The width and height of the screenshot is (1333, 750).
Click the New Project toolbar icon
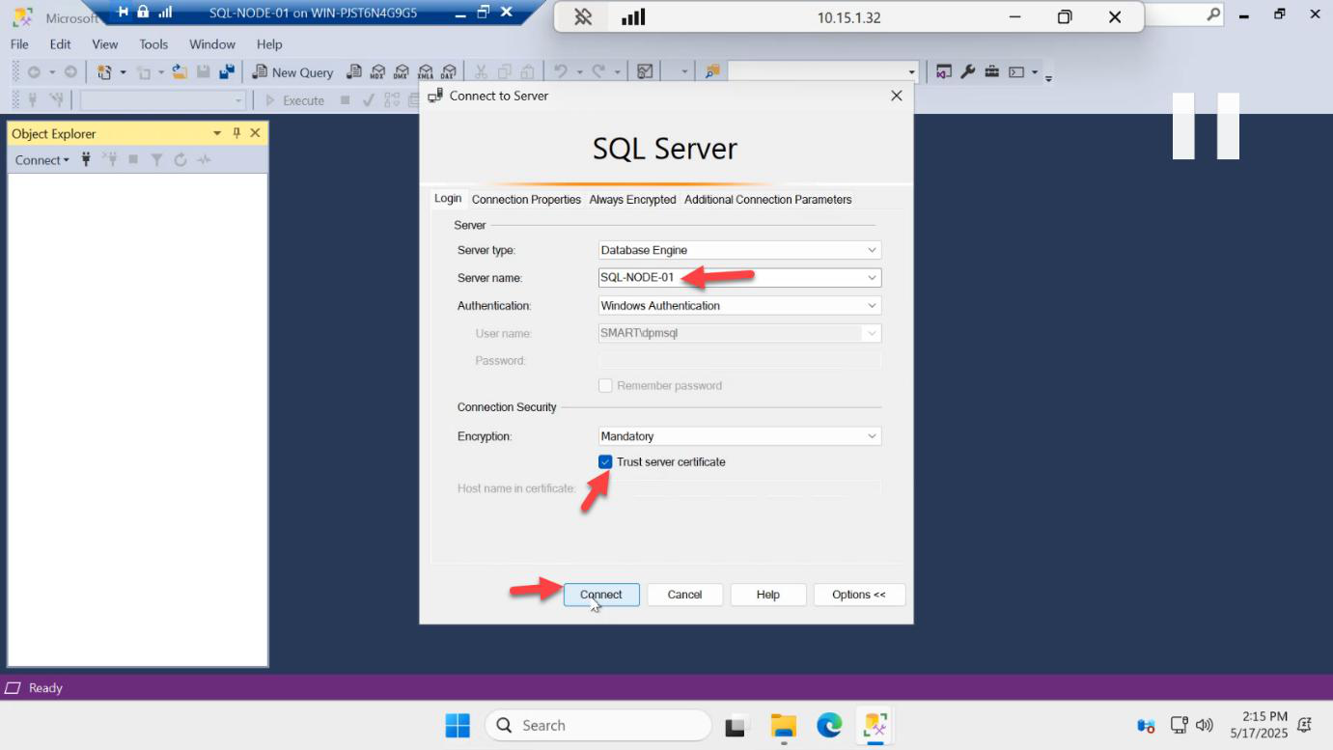[x=104, y=72]
